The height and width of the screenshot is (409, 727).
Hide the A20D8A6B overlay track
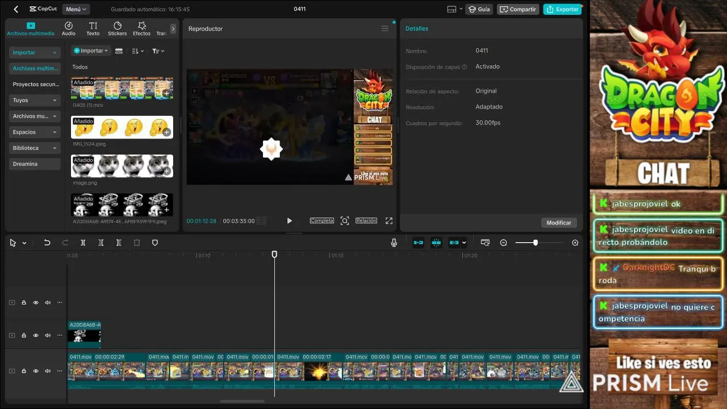click(x=36, y=335)
